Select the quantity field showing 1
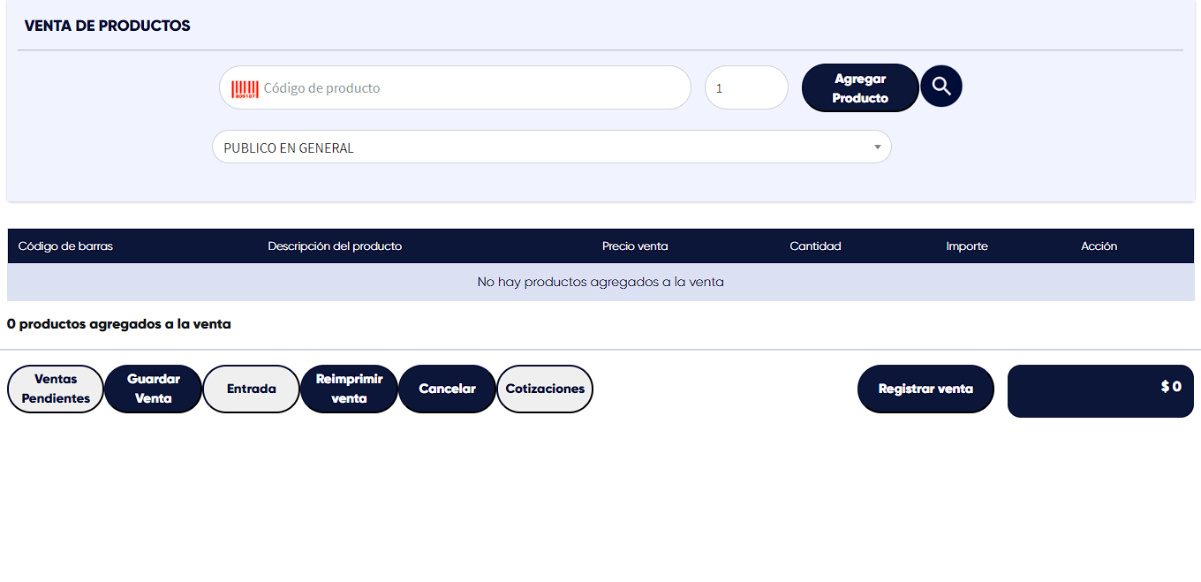 (745, 88)
